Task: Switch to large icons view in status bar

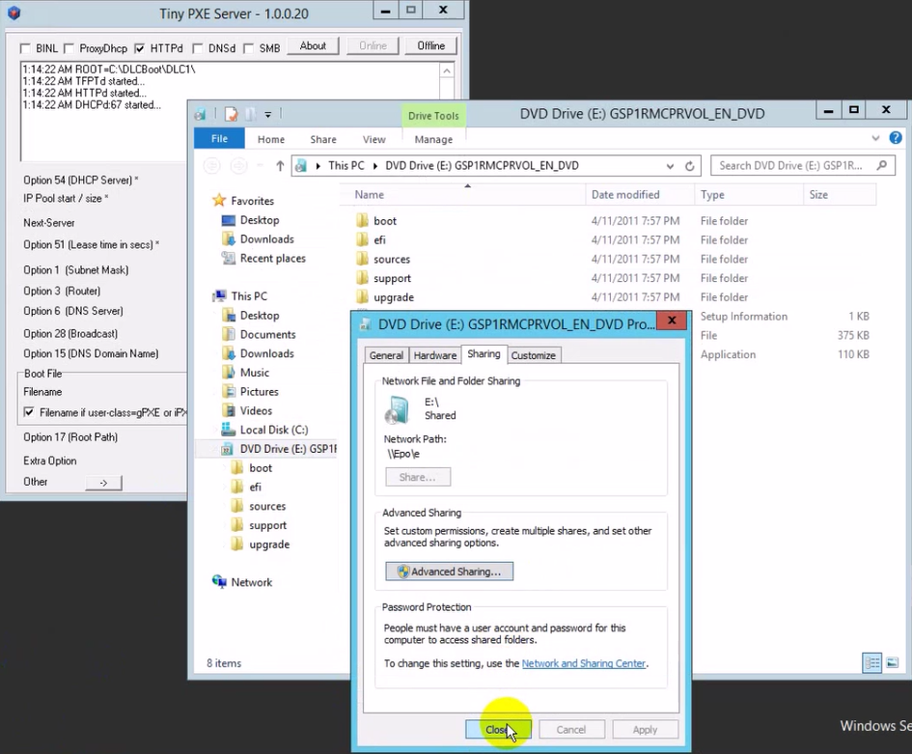Action: pyautogui.click(x=893, y=663)
